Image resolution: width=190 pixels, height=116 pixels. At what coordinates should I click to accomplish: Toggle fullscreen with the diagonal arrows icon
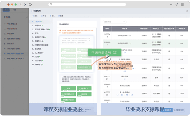(x=177, y=4)
